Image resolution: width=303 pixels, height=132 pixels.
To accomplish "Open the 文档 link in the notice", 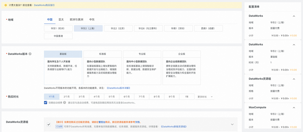I will tap(137, 122).
